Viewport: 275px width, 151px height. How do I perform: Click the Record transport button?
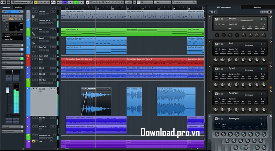pos(81,2)
